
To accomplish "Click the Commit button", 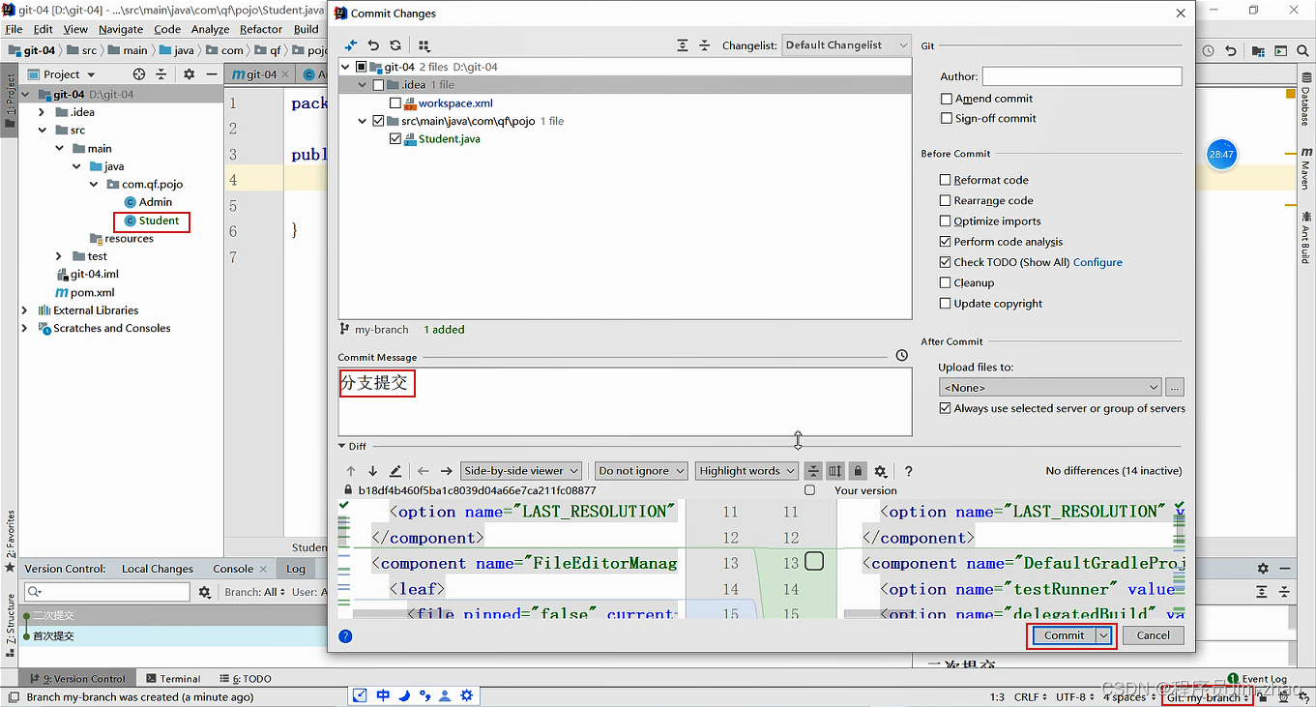I will coord(1065,635).
